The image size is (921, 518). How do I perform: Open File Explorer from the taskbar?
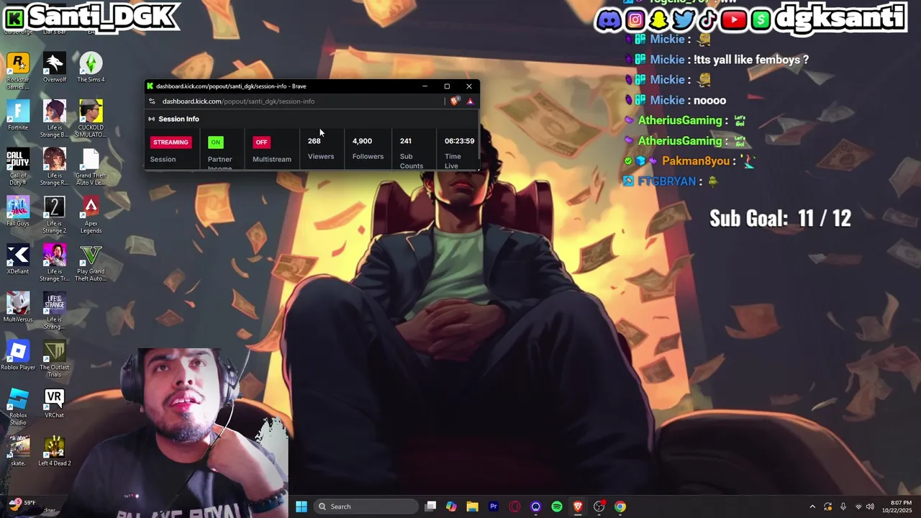(472, 506)
